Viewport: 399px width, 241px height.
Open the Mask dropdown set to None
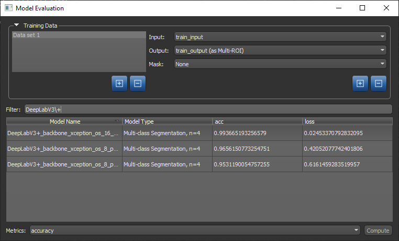pos(280,64)
